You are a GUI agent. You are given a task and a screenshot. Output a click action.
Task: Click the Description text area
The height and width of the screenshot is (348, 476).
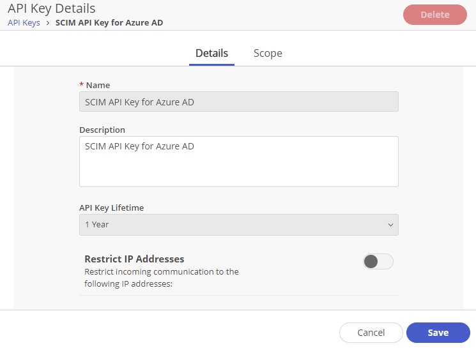click(238, 162)
